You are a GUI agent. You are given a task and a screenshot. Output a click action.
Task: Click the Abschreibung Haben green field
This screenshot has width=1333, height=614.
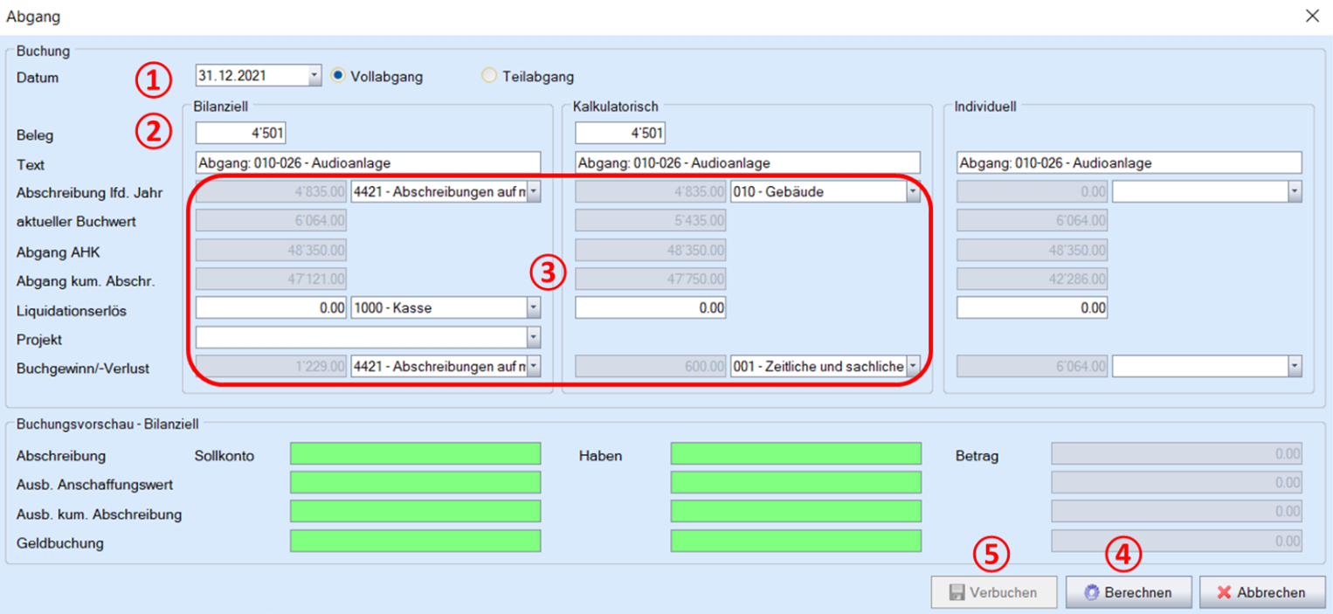point(796,453)
